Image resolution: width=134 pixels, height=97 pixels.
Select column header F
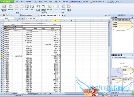click(56, 21)
